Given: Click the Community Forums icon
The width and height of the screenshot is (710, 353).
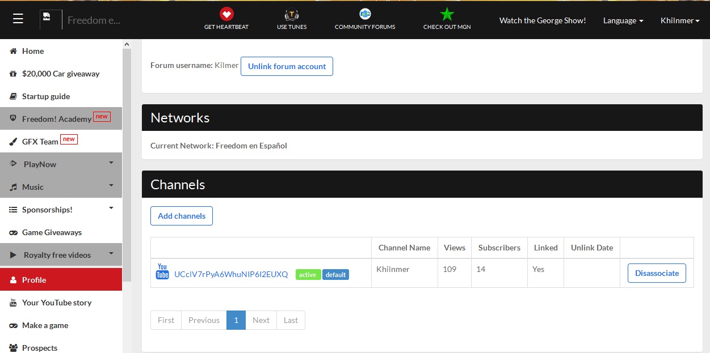Looking at the screenshot, I should coord(365,14).
